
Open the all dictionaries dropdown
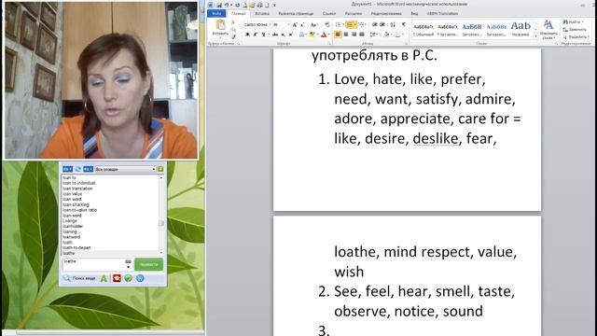(x=125, y=169)
